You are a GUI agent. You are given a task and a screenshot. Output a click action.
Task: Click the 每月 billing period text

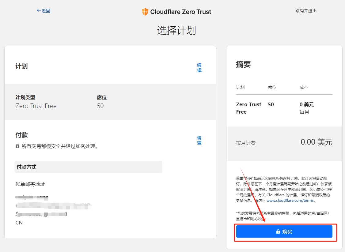(304, 112)
